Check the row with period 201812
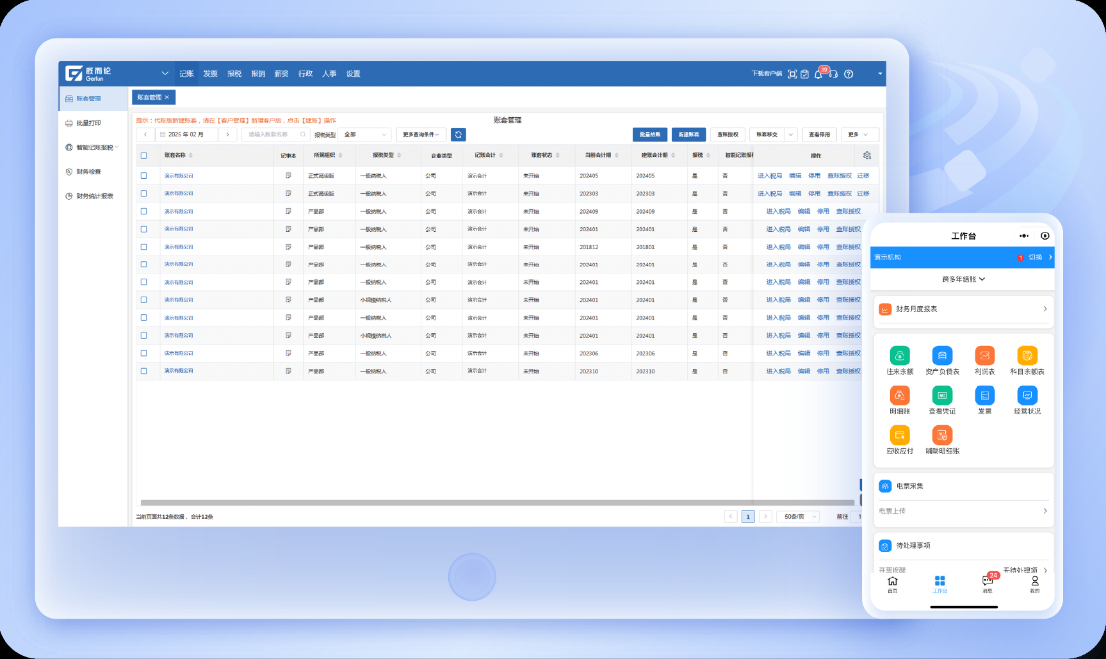This screenshot has height=659, width=1106. (144, 247)
